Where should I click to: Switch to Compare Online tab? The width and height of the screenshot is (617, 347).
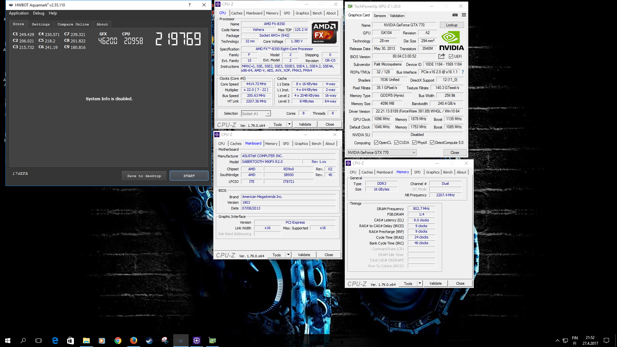[x=73, y=24]
